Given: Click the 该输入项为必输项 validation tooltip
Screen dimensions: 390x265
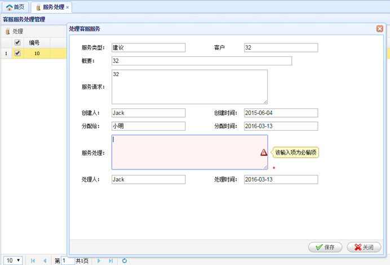Looking at the screenshot, I should (296, 152).
